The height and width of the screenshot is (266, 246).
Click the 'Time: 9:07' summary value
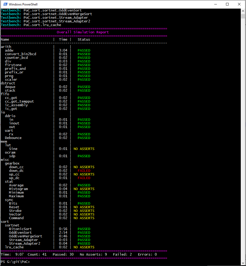[12, 255]
